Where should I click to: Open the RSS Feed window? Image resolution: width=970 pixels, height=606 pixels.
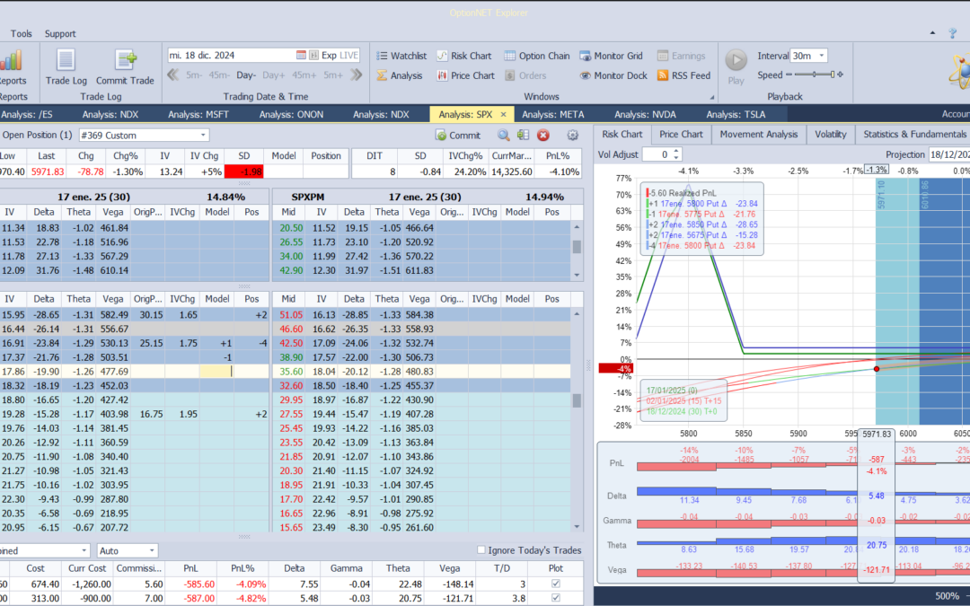[x=683, y=75]
